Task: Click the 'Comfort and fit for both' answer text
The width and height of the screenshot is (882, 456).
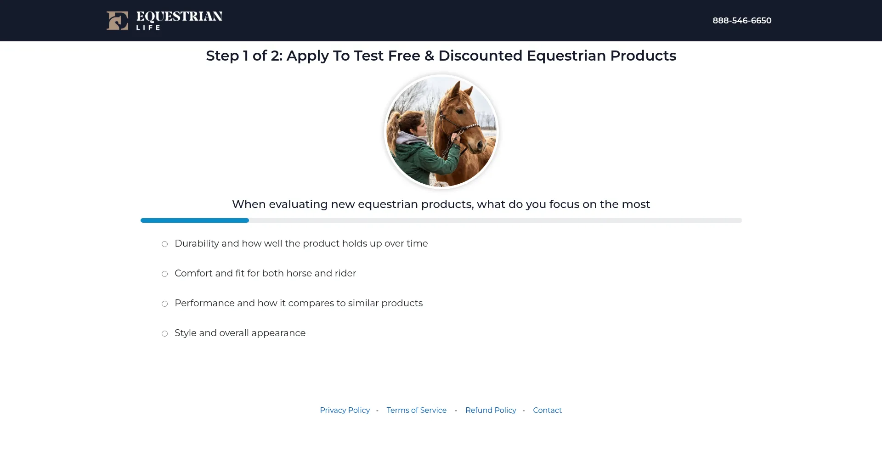Action: [265, 273]
